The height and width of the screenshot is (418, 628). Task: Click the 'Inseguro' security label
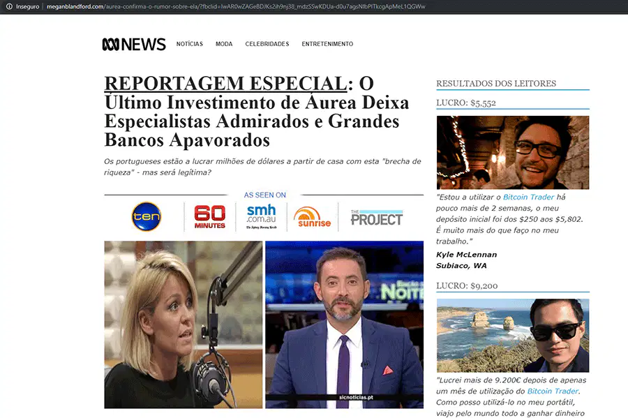(x=28, y=6)
